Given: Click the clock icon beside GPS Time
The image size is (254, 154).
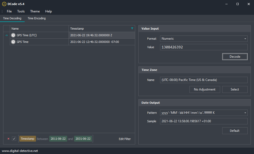Looking at the screenshot, I should pos(13,42).
